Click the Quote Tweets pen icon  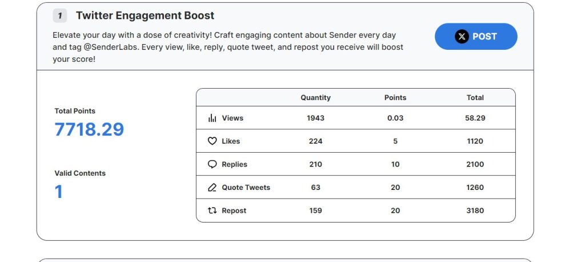213,188
